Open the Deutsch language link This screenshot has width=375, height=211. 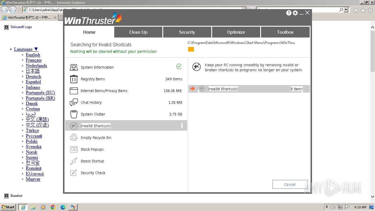(x=33, y=76)
